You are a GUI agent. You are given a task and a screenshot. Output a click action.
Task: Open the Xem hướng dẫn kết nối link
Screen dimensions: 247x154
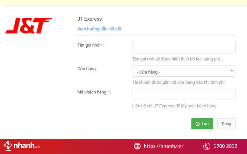(x=99, y=29)
